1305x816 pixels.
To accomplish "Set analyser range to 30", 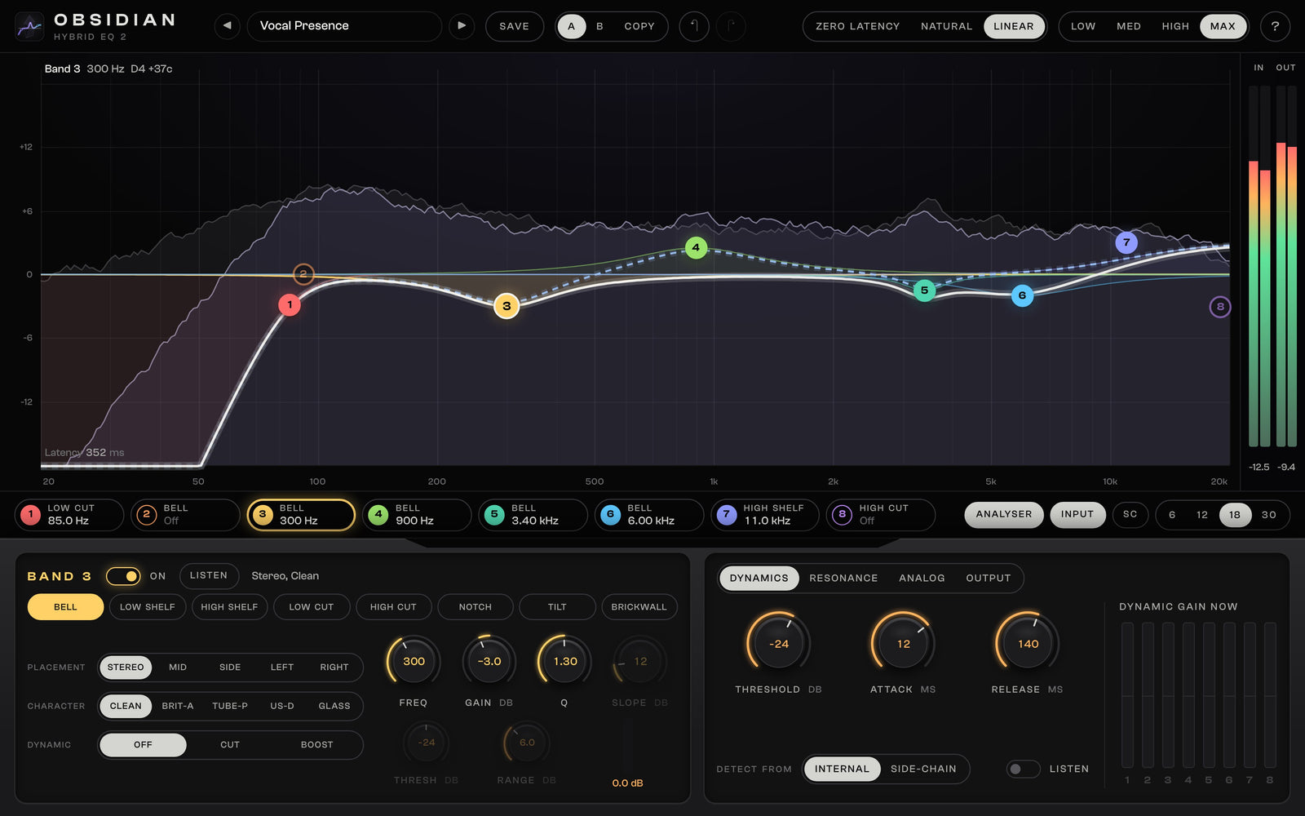I will tap(1269, 515).
